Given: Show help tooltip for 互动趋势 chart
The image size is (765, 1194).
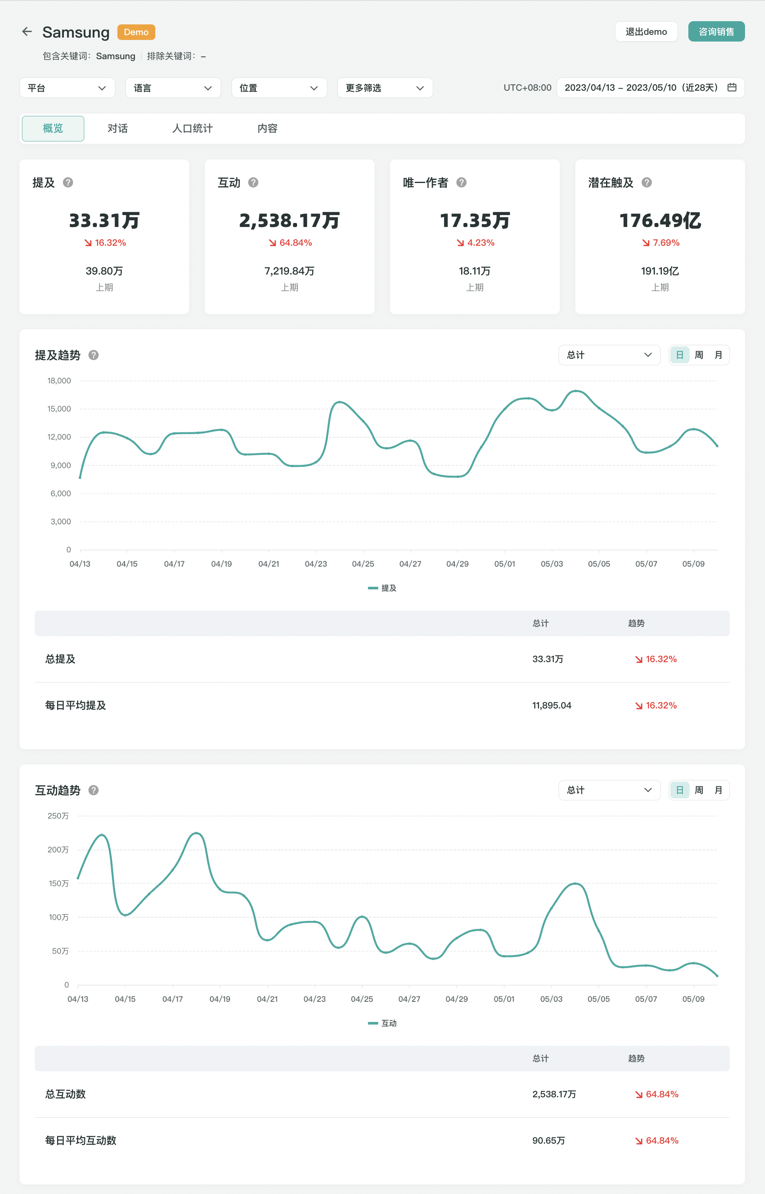Looking at the screenshot, I should point(93,790).
